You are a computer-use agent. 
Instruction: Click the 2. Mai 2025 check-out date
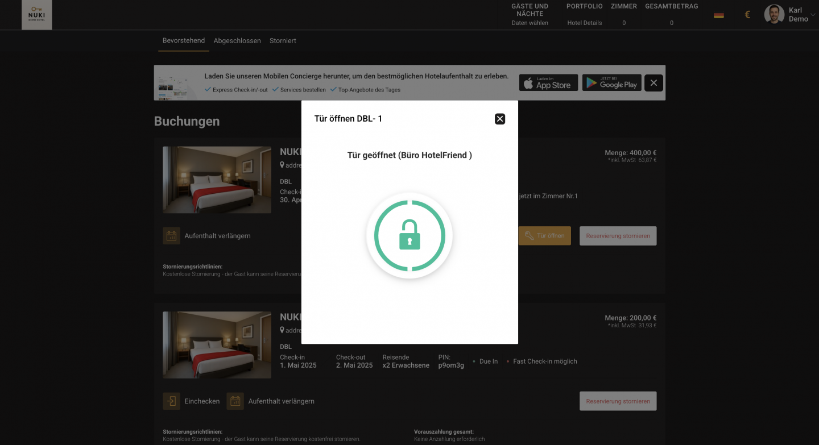pyautogui.click(x=354, y=365)
